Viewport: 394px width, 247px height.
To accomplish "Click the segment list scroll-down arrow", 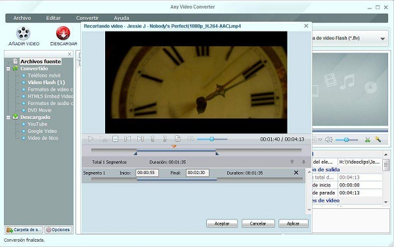I will [x=309, y=210].
